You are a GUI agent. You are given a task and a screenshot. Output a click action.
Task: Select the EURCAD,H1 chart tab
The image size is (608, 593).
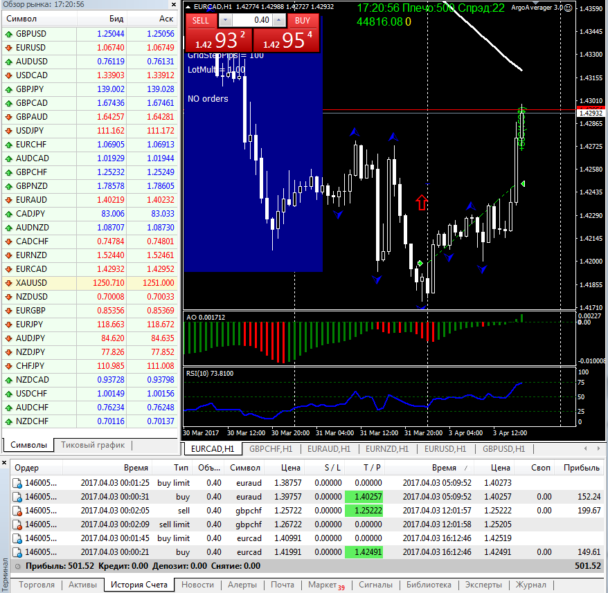pos(213,449)
